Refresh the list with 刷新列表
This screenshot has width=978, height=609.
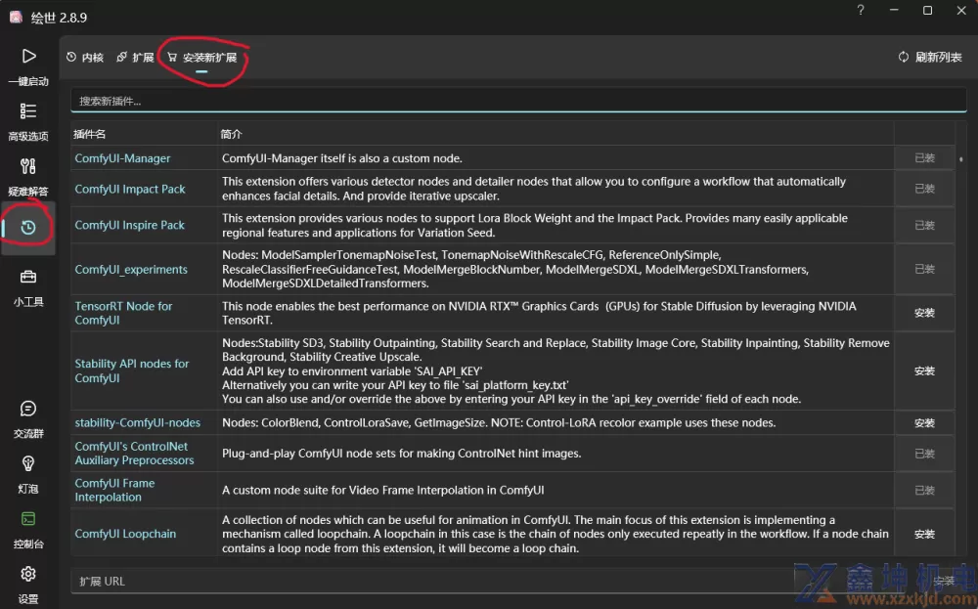pyautogui.click(x=930, y=58)
